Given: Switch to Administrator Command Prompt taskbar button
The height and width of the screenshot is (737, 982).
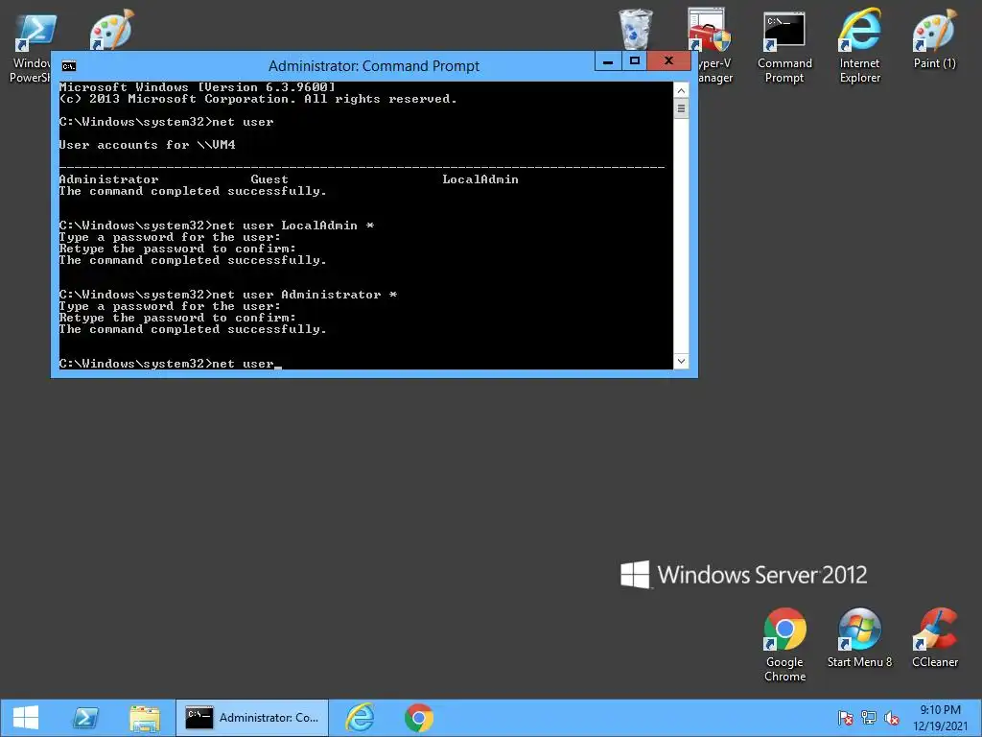Looking at the screenshot, I should click(x=252, y=718).
